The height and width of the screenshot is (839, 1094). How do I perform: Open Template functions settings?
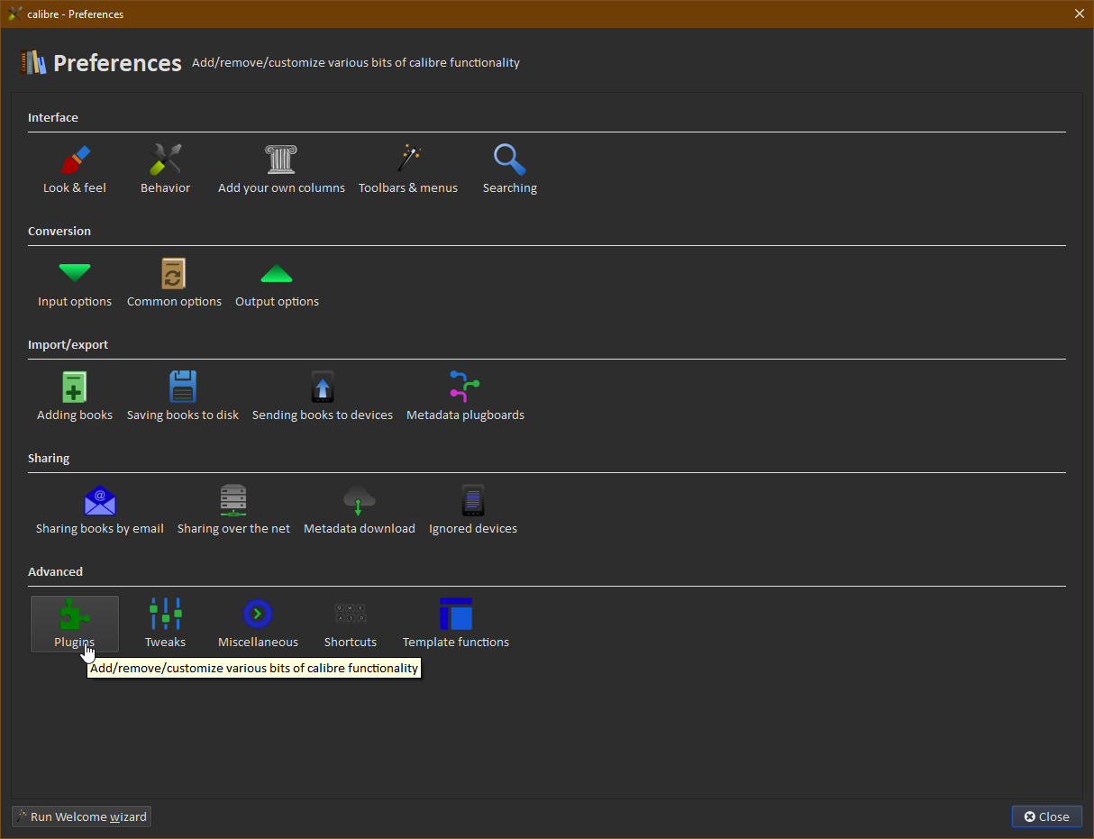click(x=456, y=624)
